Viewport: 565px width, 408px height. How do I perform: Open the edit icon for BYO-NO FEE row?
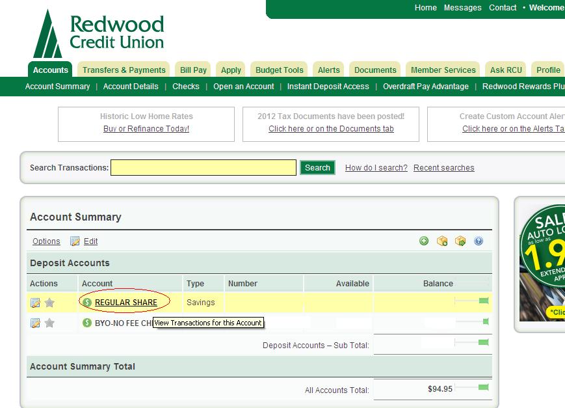click(x=35, y=323)
